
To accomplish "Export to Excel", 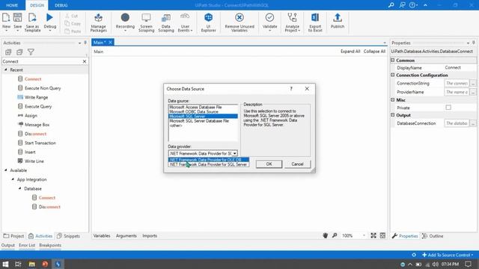I will pos(315,22).
